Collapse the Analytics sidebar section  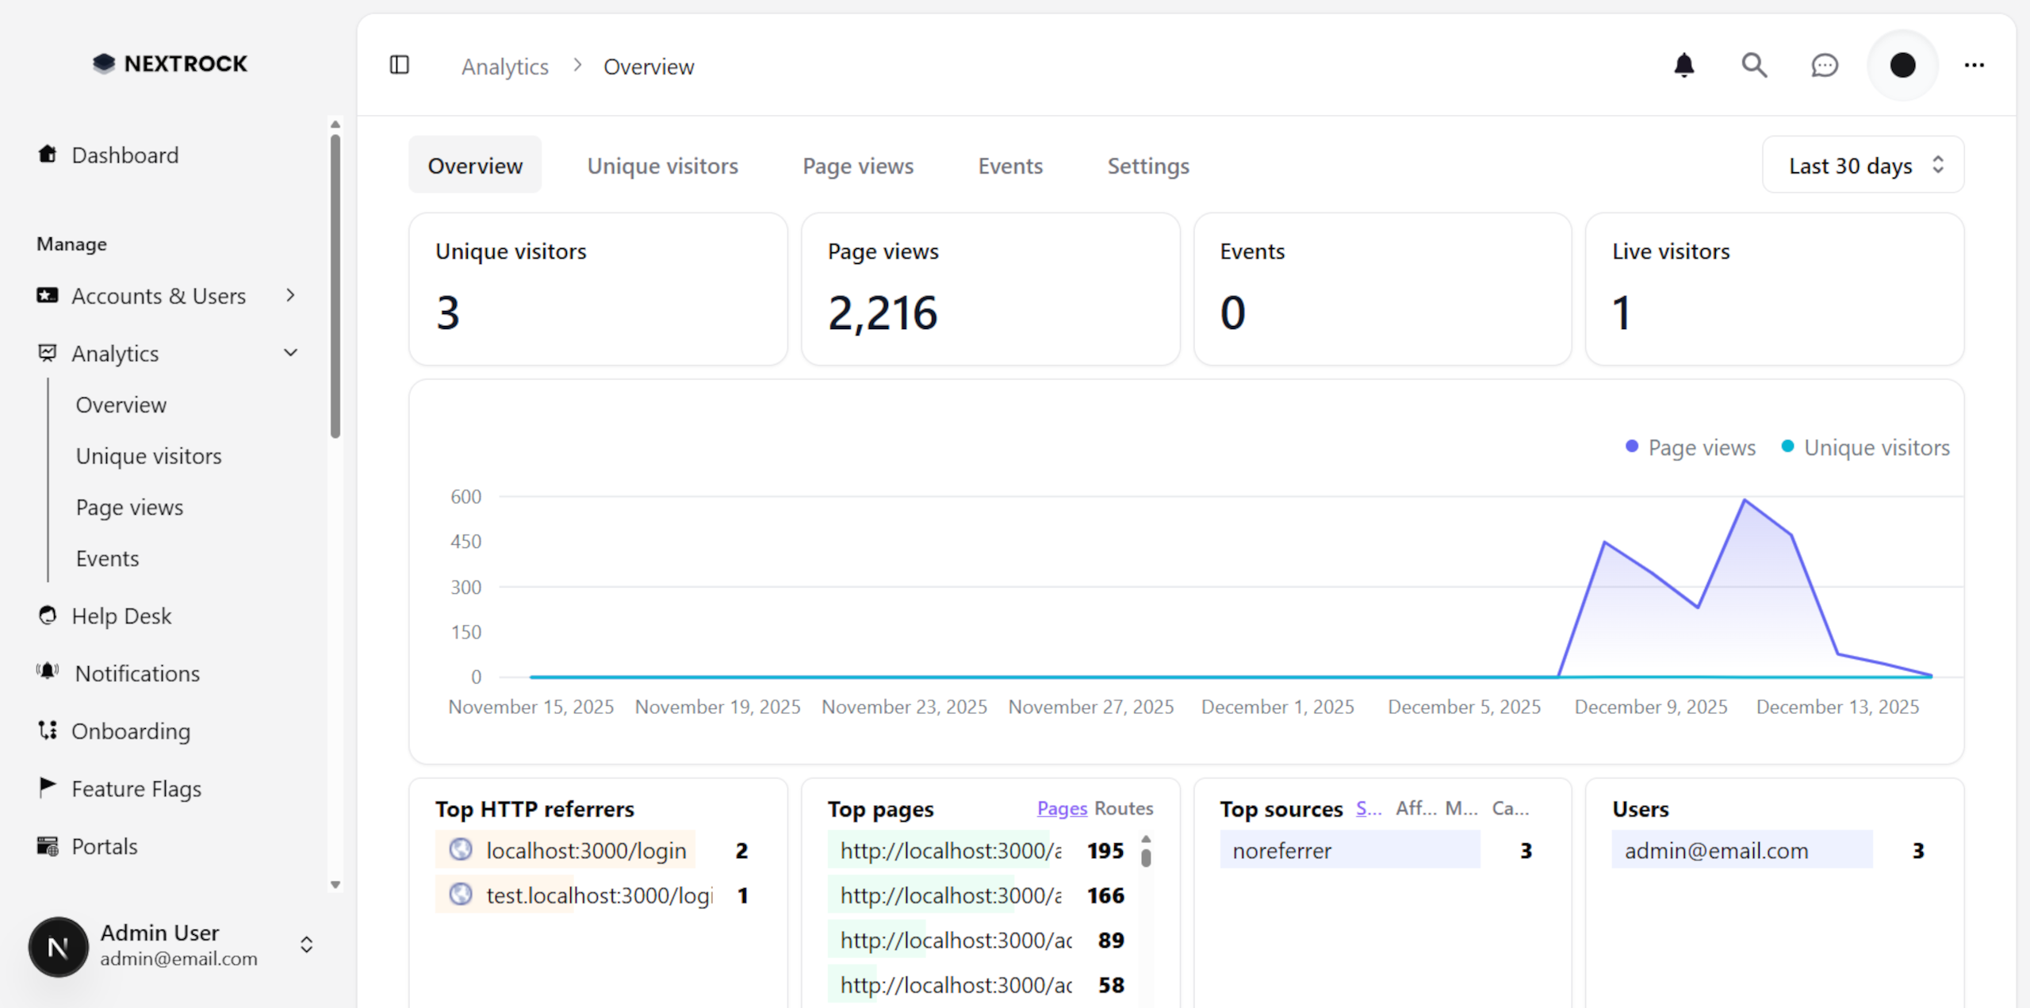[x=290, y=353]
